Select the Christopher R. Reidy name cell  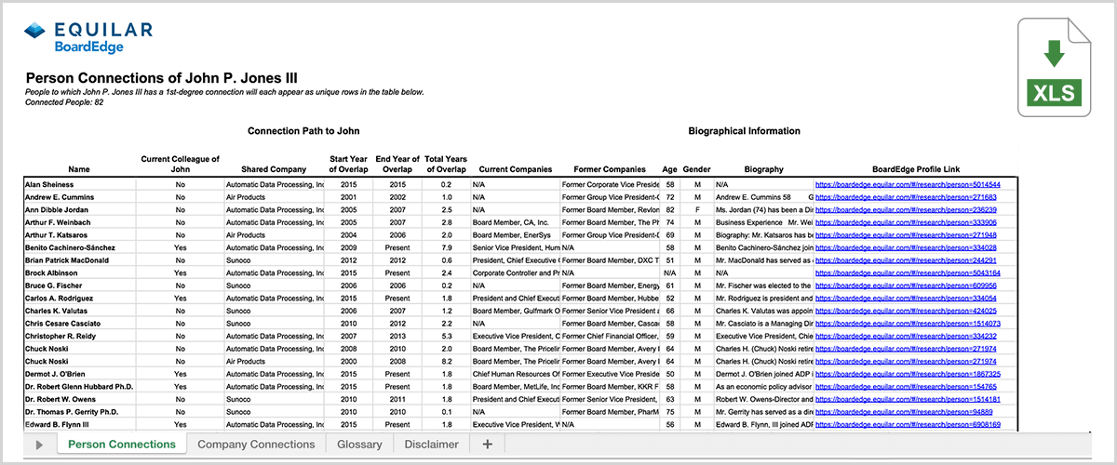[x=79, y=337]
